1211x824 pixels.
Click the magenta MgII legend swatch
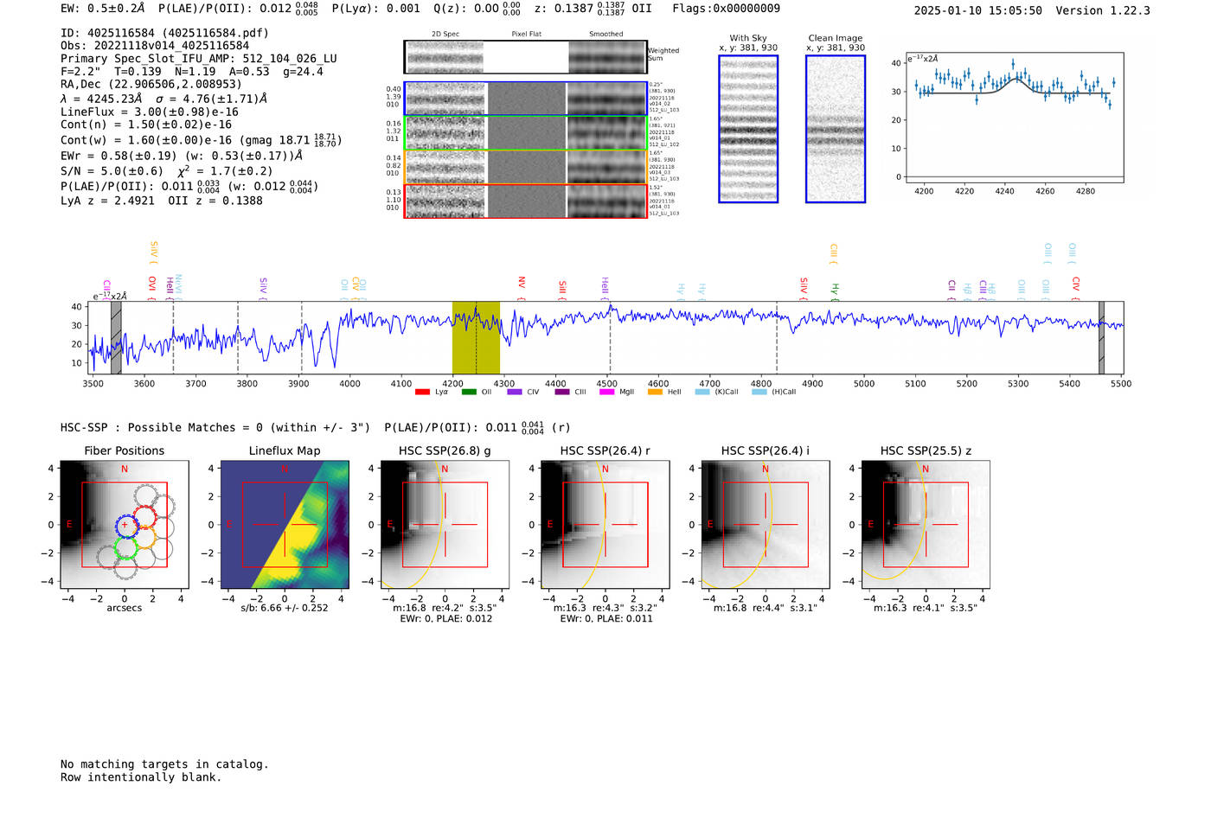coord(606,392)
